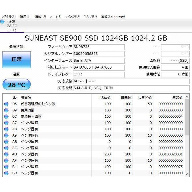Click the 対応規格 field ACS-2
The width and height of the screenshot is (192, 192).
point(131,81)
